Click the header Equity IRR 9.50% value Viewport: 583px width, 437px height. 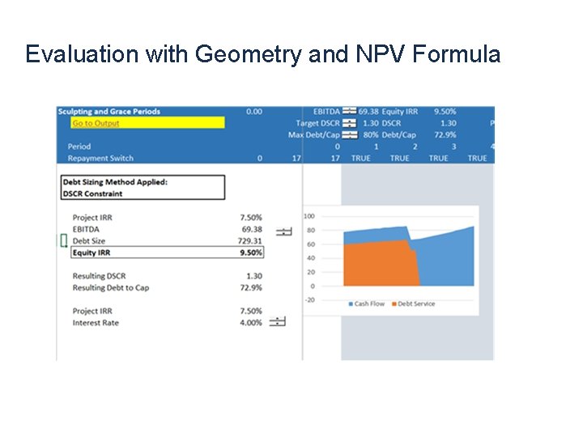pyautogui.click(x=445, y=112)
